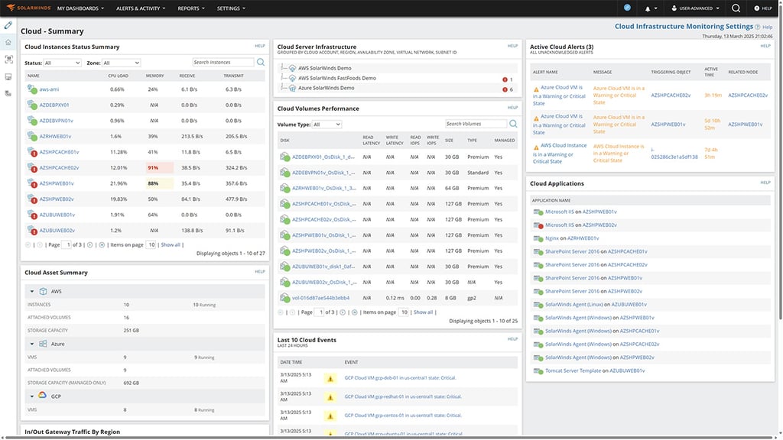Click the SolarWinds logo
Image resolution: width=783 pixels, height=440 pixels.
pos(29,8)
